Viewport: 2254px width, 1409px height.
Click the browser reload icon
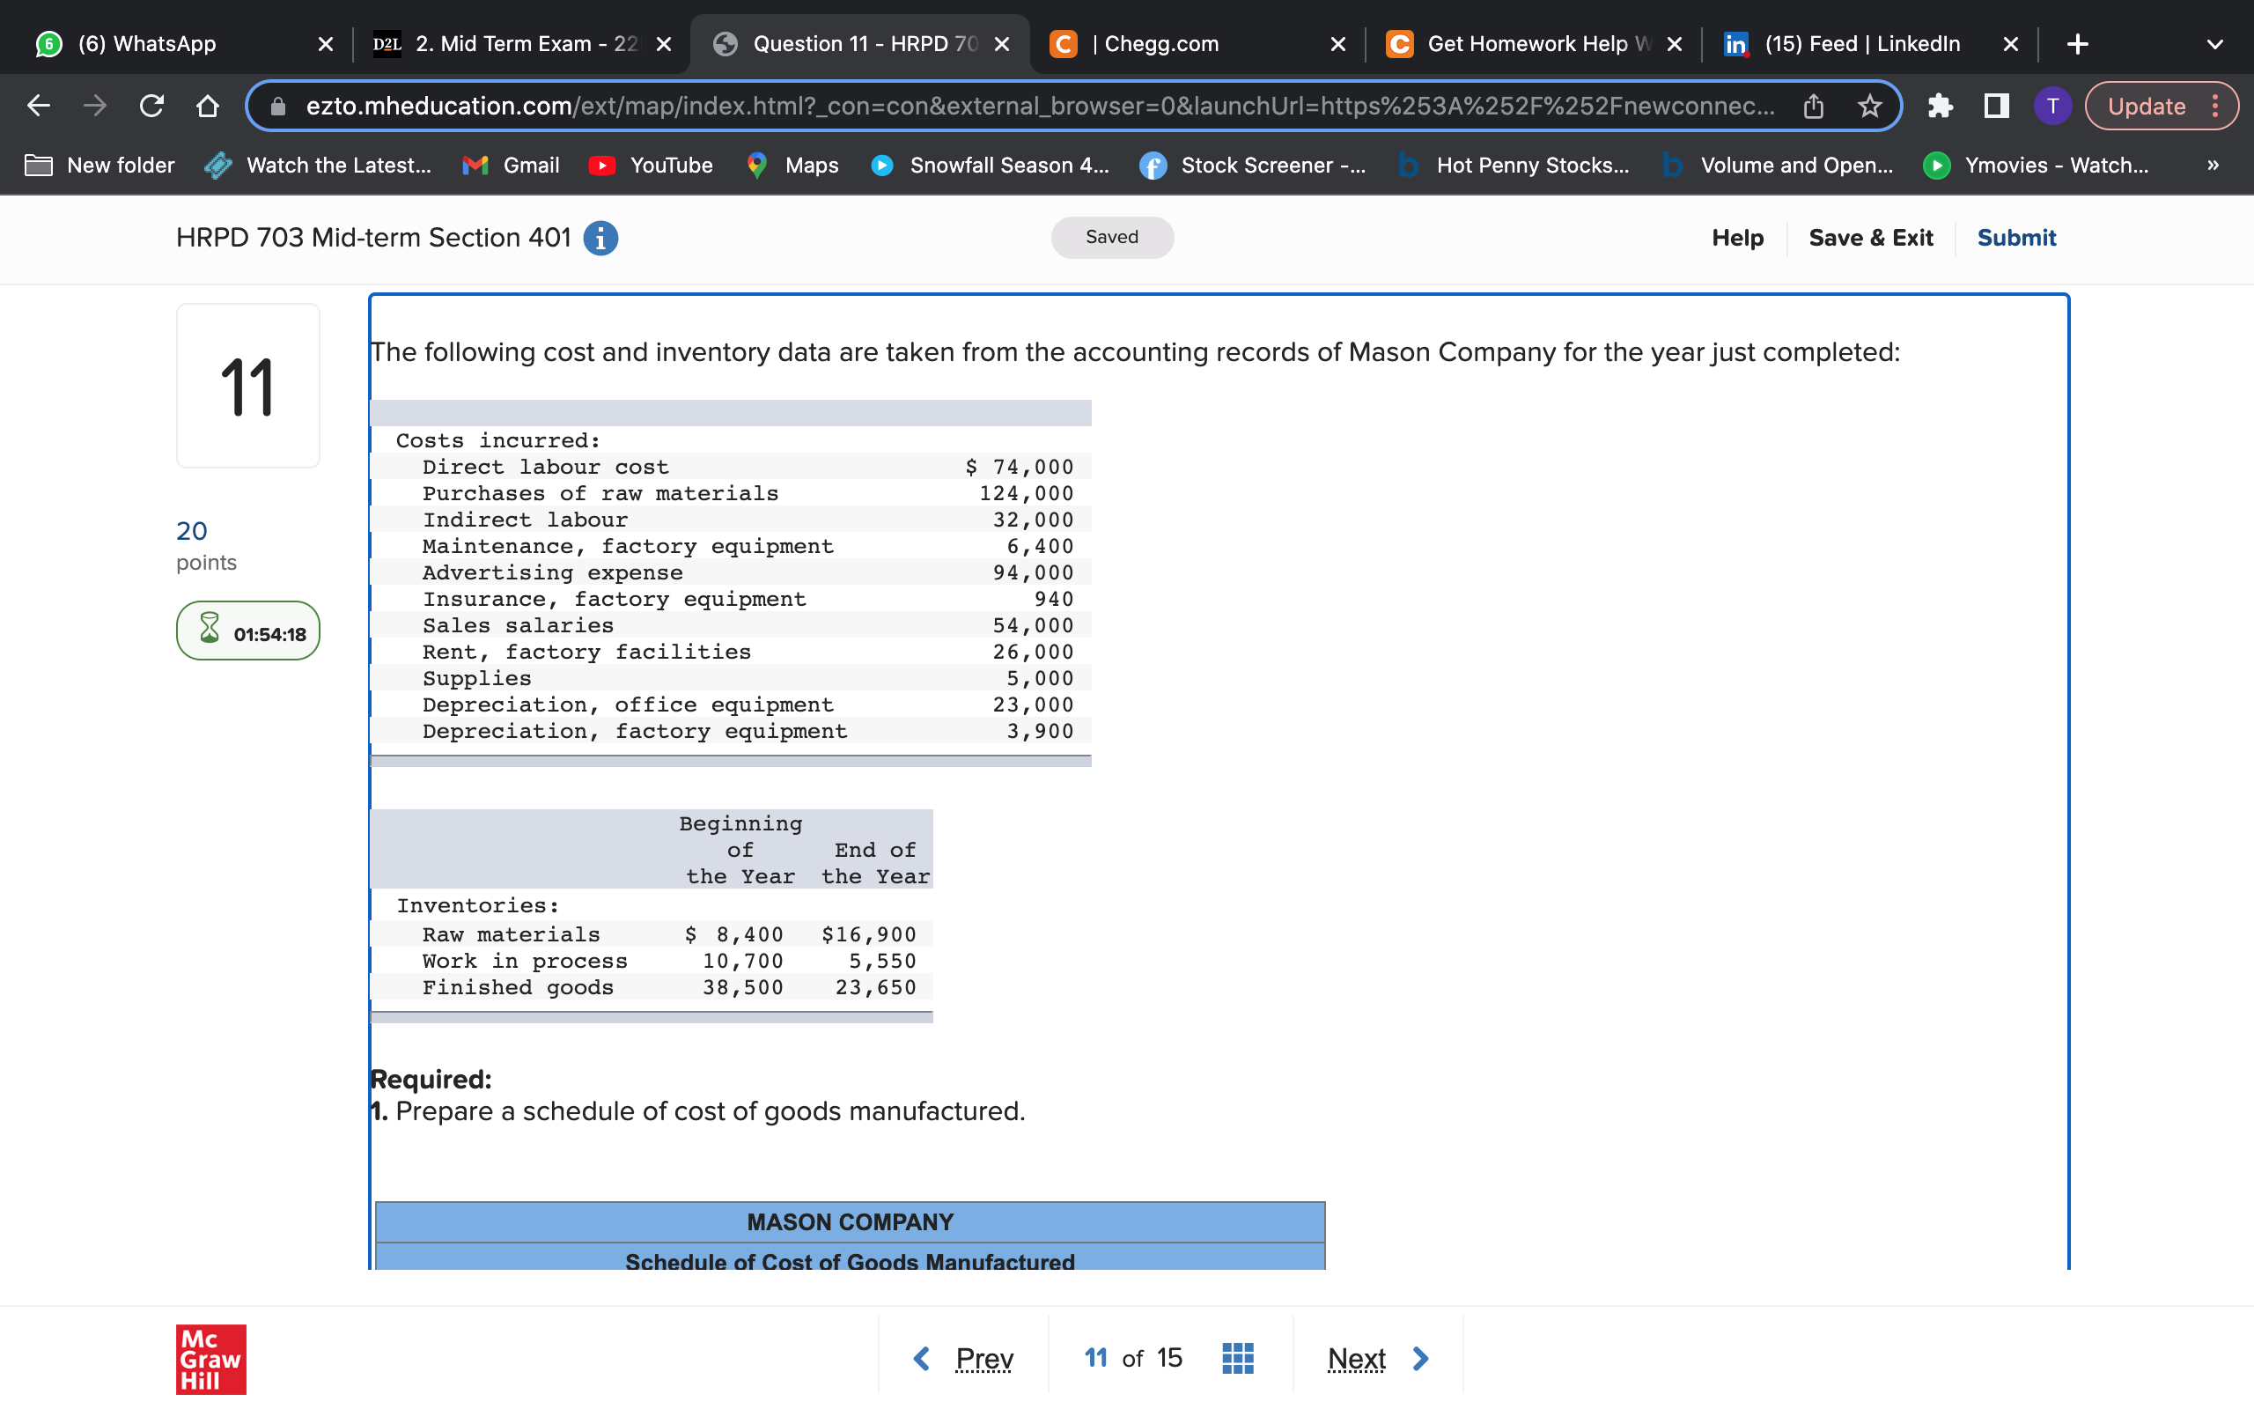click(x=151, y=107)
